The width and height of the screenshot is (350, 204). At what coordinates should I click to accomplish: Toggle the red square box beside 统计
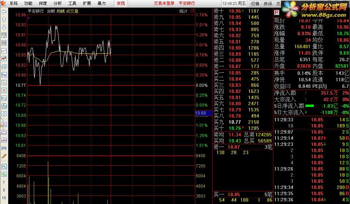(192, 11)
